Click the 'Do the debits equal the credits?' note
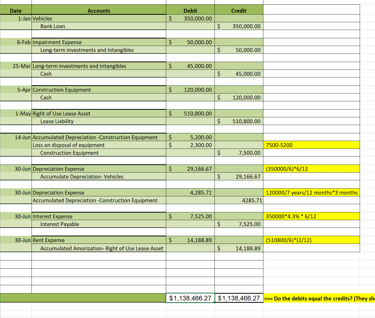This screenshot has width=375, height=318. tap(319, 298)
